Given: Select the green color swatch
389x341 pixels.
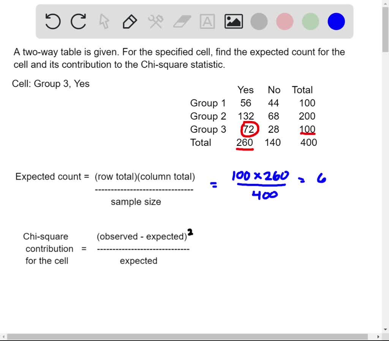Looking at the screenshot, I should tap(310, 21).
